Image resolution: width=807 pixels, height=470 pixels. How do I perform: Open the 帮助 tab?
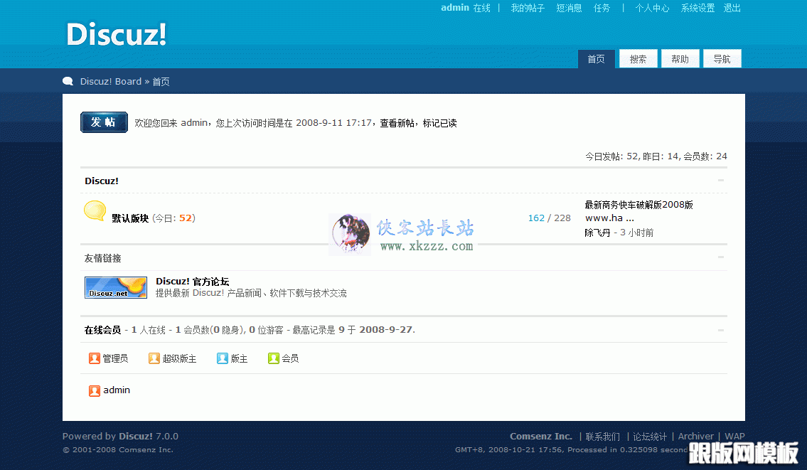(x=680, y=59)
